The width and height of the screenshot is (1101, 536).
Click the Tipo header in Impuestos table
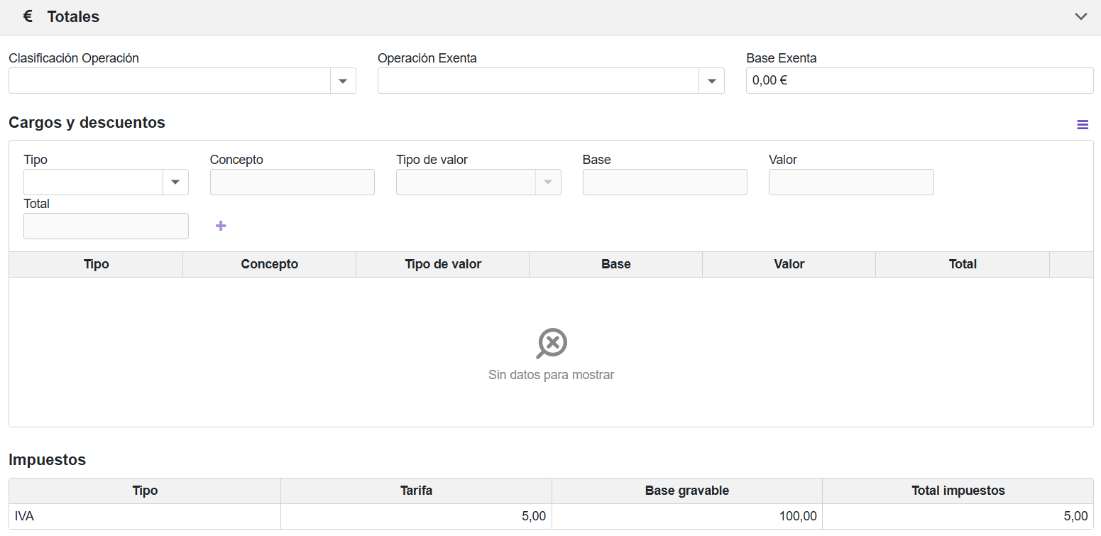point(145,491)
